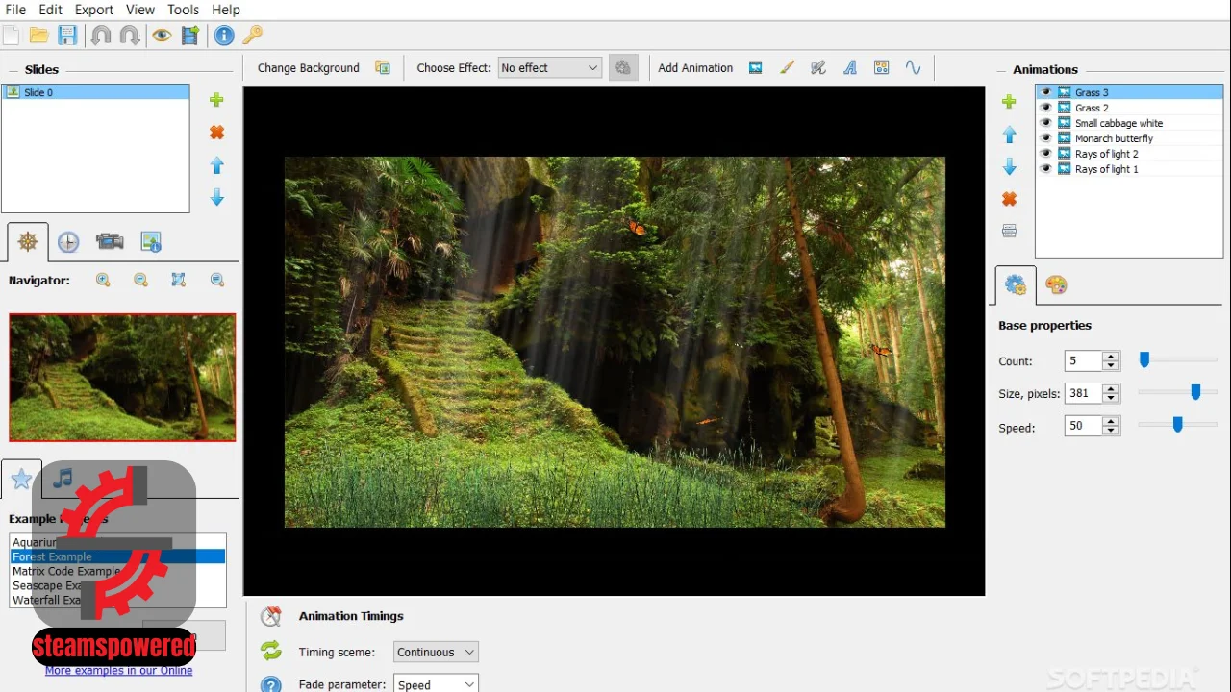Click the Navigator fit-to-window icon
The image size is (1231, 692).
click(x=179, y=280)
